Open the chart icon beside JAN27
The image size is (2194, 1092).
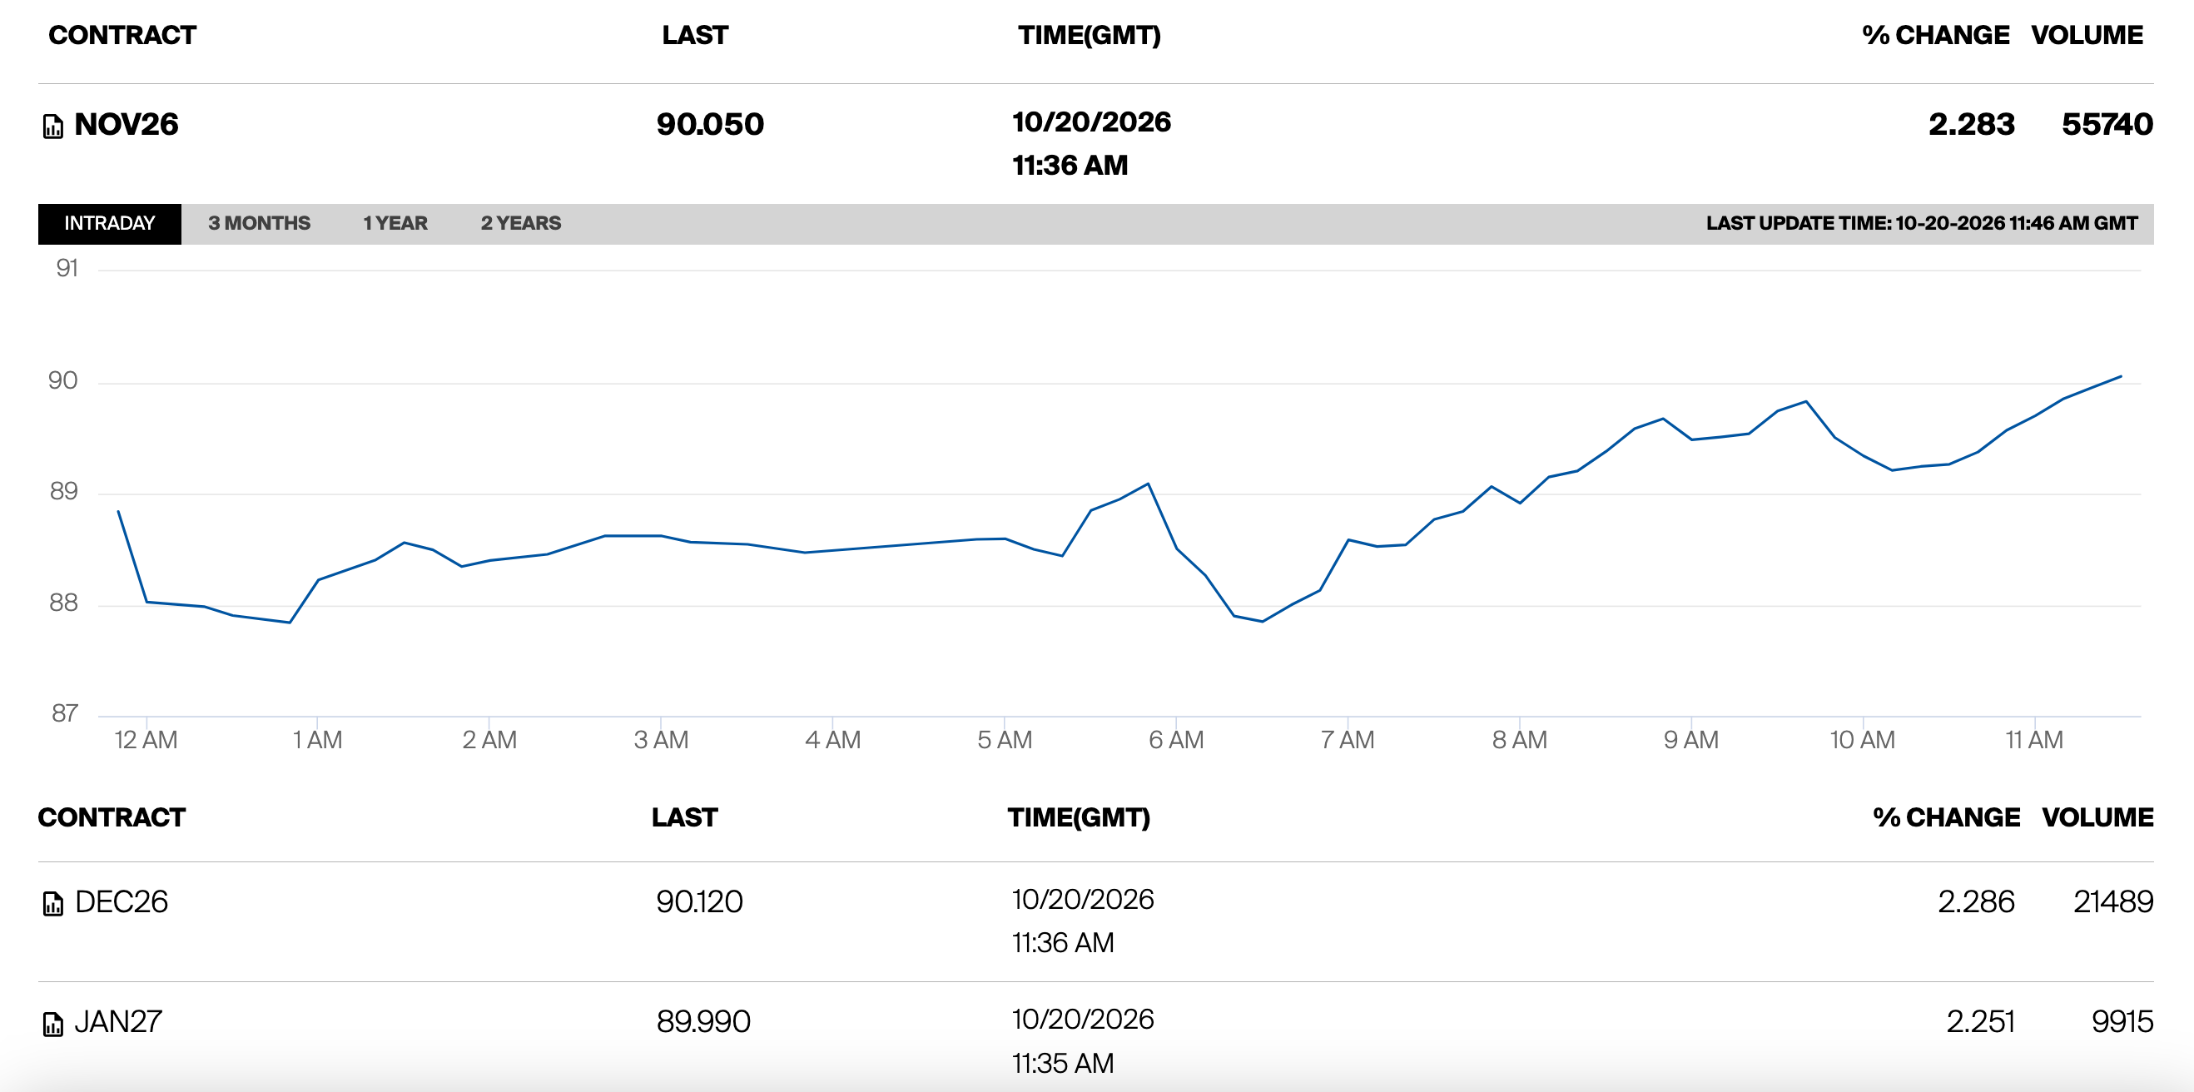click(x=52, y=1024)
